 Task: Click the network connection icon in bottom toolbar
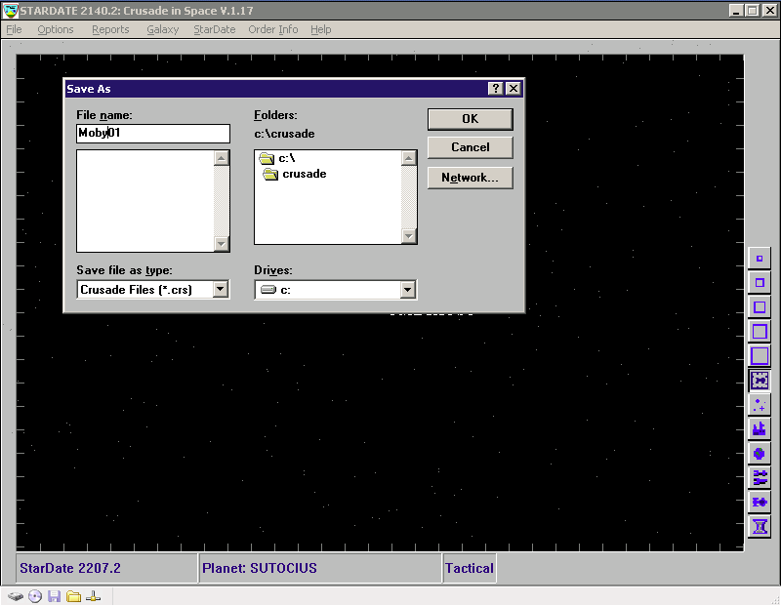(x=93, y=596)
